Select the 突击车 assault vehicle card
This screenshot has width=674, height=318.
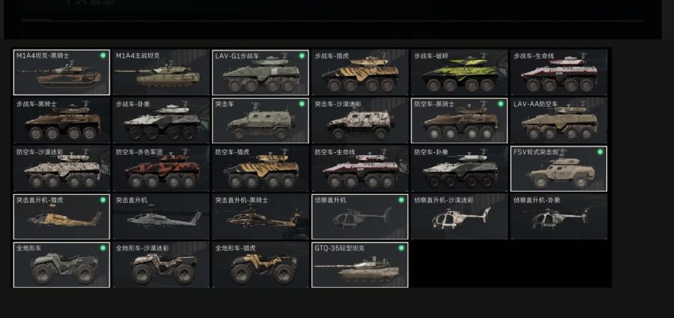(x=261, y=121)
